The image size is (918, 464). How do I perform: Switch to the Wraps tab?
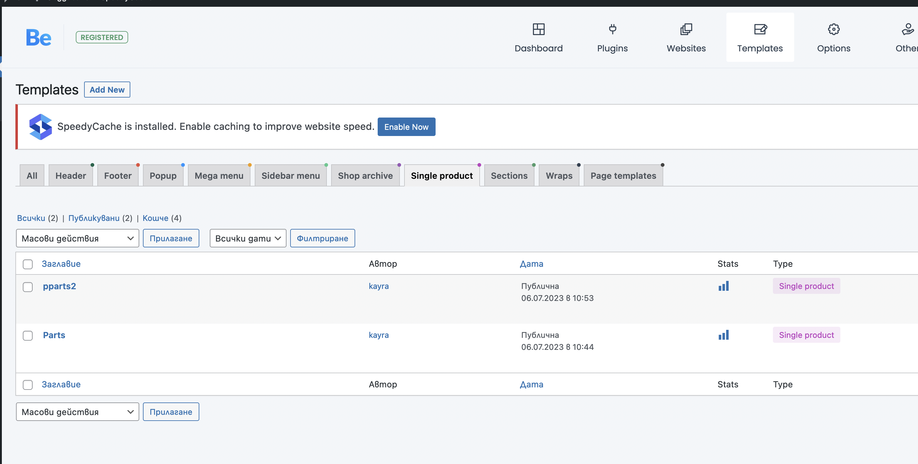tap(559, 175)
